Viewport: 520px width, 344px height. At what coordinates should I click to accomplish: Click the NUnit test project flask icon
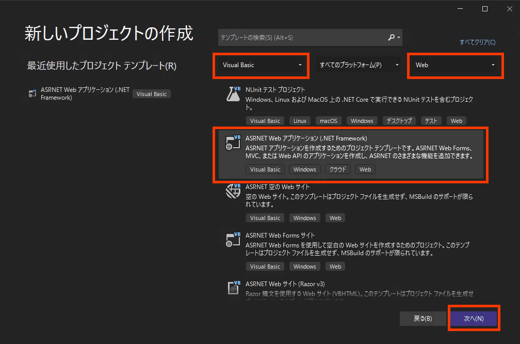click(233, 94)
